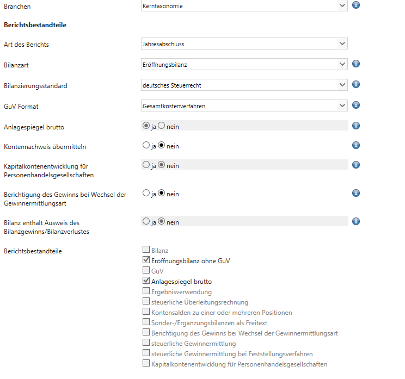Image resolution: width=405 pixels, height=379 pixels.
Task: Click the info icon next to Branchen
Action: pyautogui.click(x=357, y=5)
